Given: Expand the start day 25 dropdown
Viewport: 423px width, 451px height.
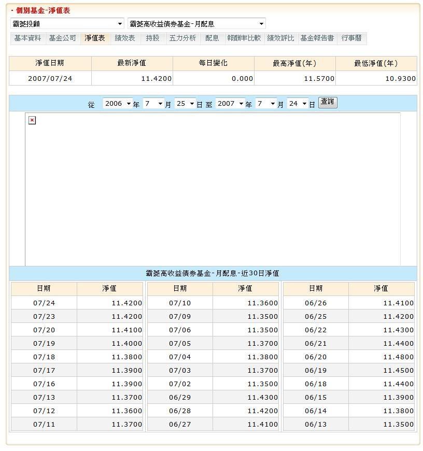Looking at the screenshot, I should pos(185,104).
